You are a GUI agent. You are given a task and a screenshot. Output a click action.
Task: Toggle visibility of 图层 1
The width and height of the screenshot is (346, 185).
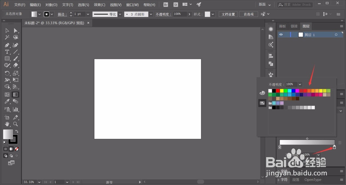[x=281, y=35]
